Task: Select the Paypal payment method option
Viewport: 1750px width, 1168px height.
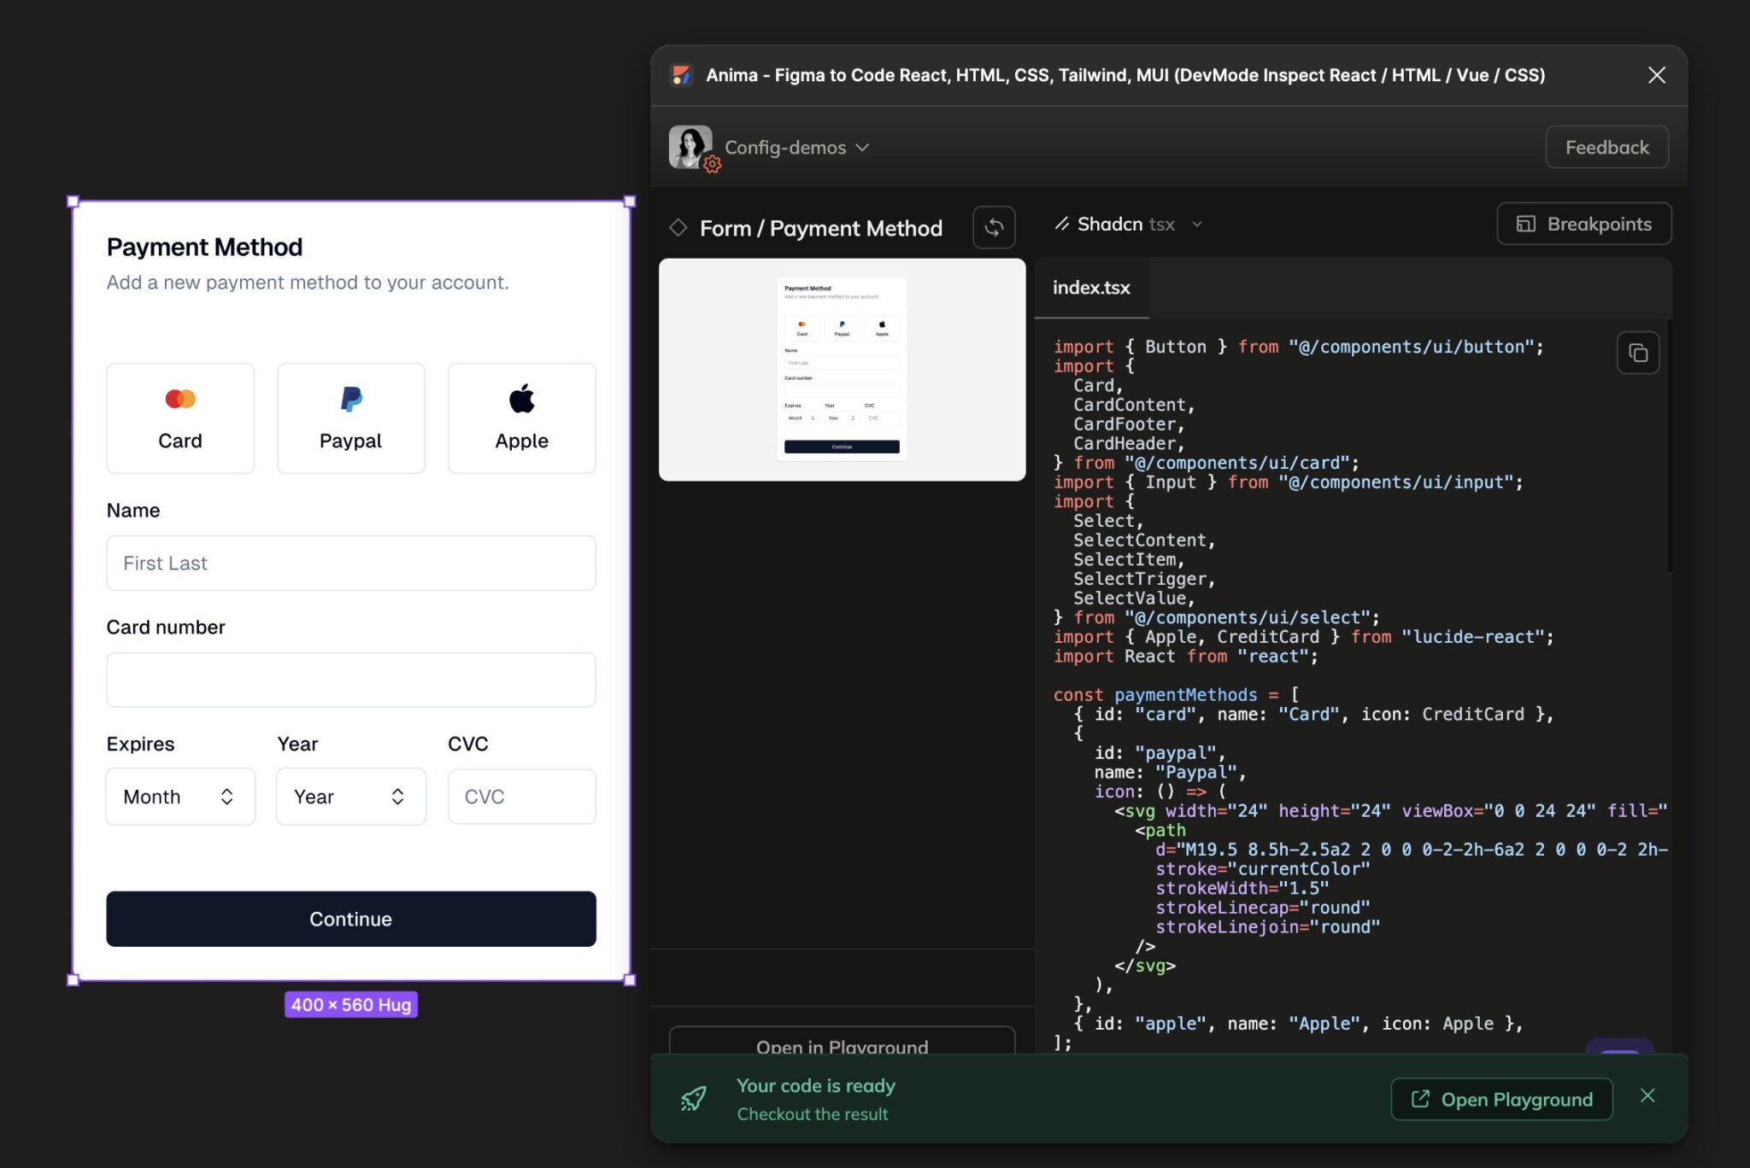Action: pyautogui.click(x=350, y=418)
